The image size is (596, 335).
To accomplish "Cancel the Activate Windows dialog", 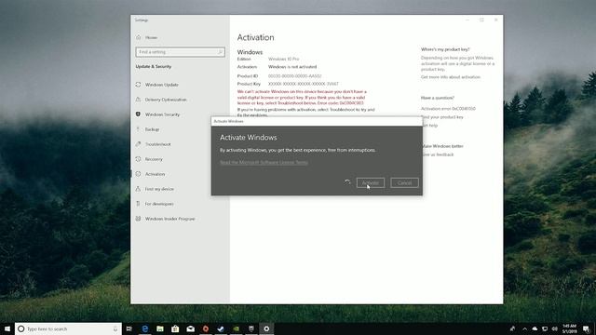I will pyautogui.click(x=404, y=182).
